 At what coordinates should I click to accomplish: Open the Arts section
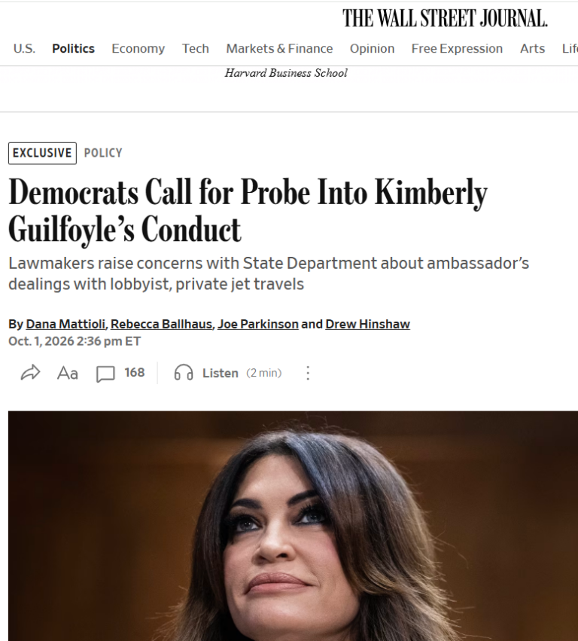pyautogui.click(x=532, y=49)
